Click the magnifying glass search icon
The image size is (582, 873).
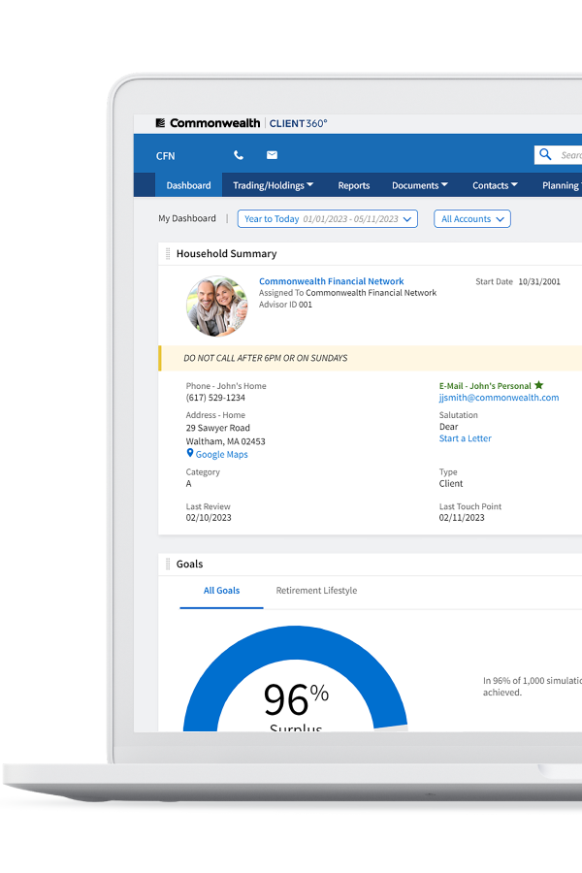[545, 154]
